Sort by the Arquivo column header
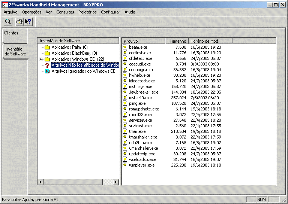 tap(144, 41)
